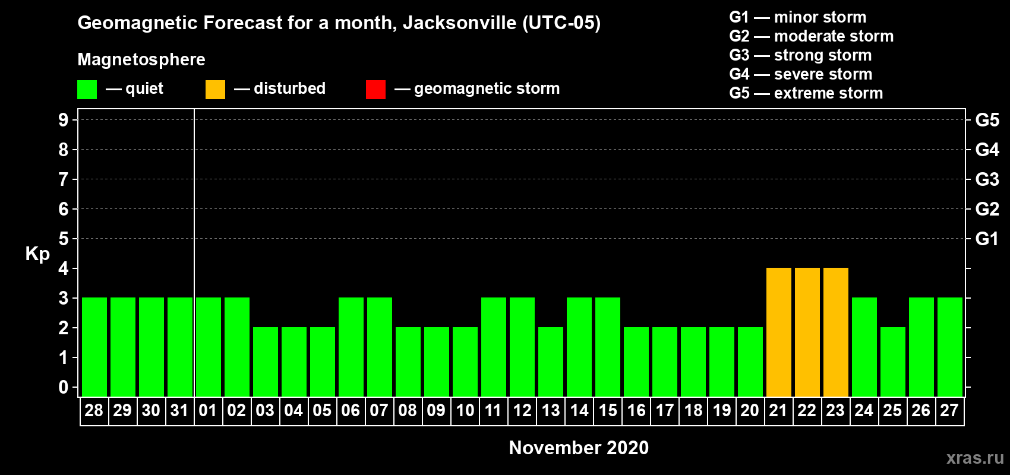Click 'G1 — minor storm' legend line
Screen dimensions: 1010x475
click(x=797, y=17)
